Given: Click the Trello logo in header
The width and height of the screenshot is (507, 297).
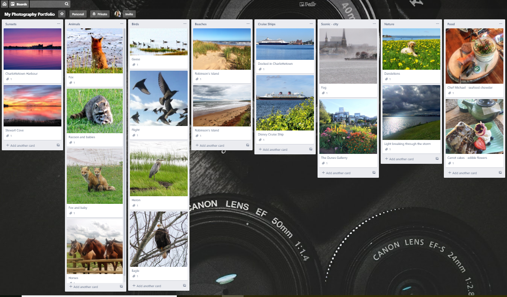Looking at the screenshot, I should click(308, 4).
